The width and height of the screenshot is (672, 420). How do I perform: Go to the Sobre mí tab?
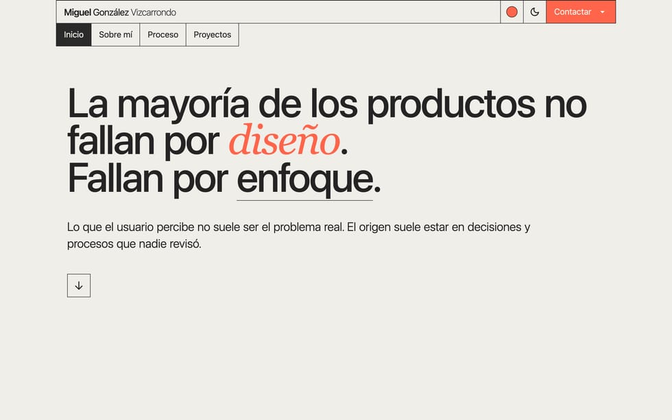tap(116, 35)
